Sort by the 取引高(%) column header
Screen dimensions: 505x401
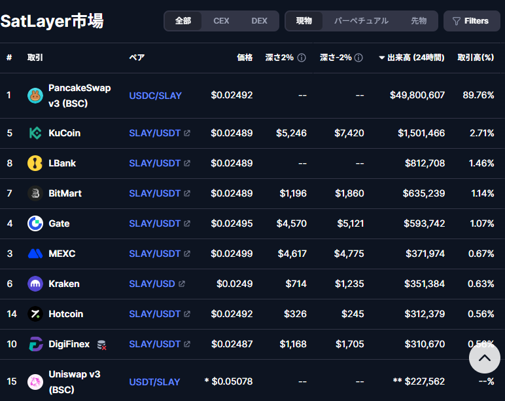click(476, 58)
